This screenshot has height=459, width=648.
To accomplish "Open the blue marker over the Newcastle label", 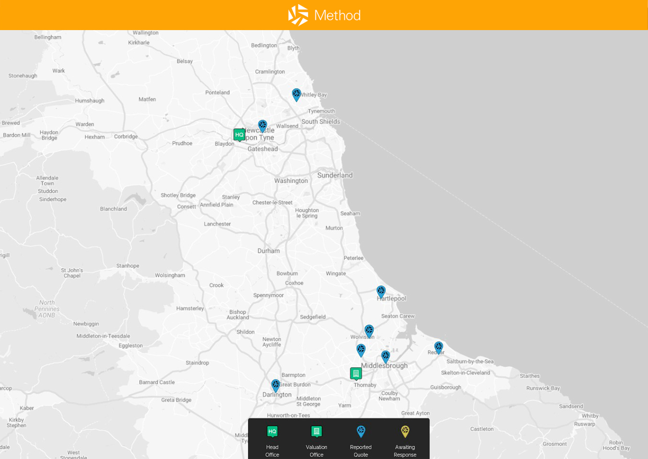I will click(262, 126).
